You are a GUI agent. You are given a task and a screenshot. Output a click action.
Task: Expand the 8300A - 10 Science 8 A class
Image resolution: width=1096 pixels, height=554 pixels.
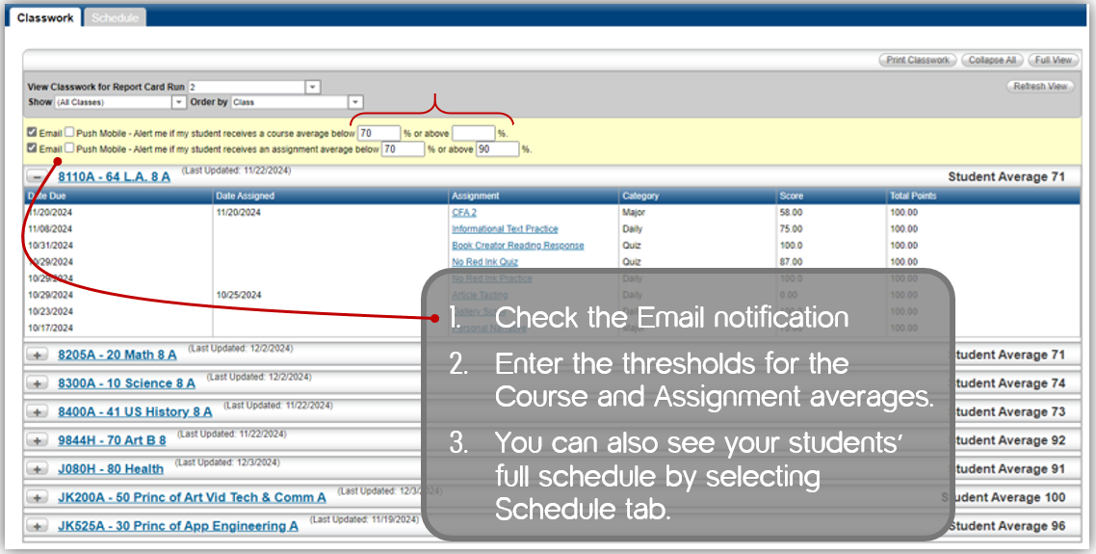(x=38, y=383)
